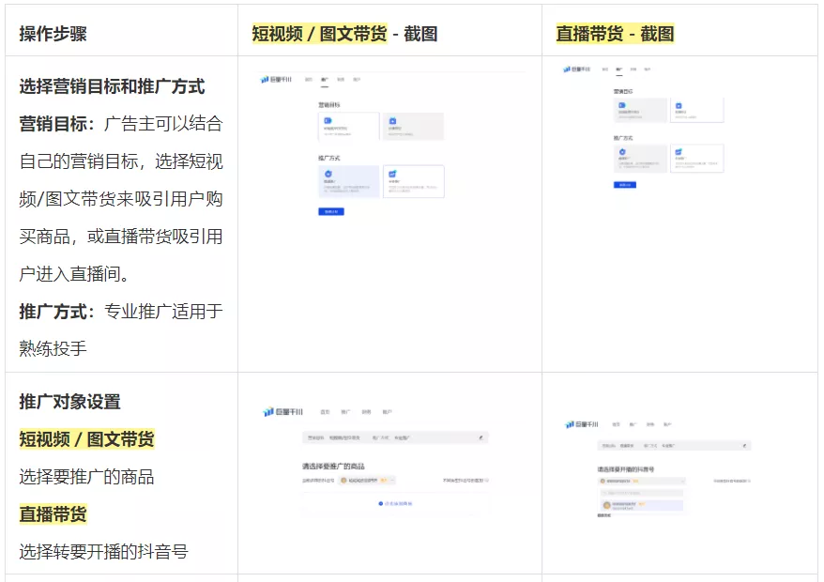Open 首页 tab in 直播带货 营销目标-row screenshot
Screen dimensions: 824x582
(x=605, y=69)
